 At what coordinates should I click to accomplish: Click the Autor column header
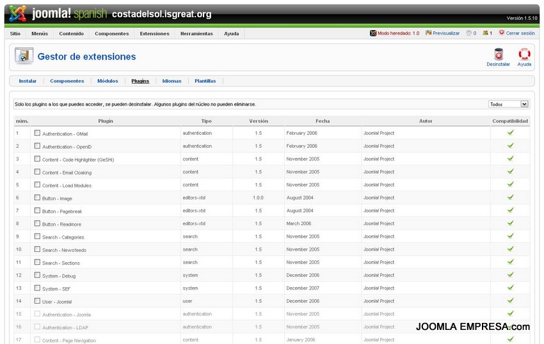[426, 121]
